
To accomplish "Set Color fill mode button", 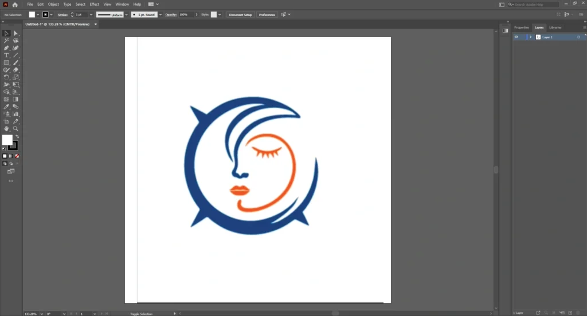I will tap(5, 156).
